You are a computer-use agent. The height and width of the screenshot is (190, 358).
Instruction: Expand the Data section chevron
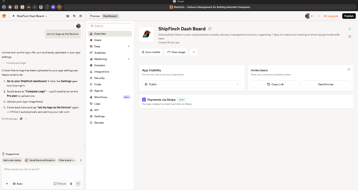click(x=129, y=46)
